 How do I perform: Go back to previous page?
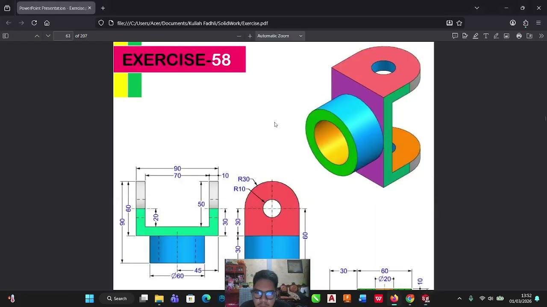click(x=9, y=23)
